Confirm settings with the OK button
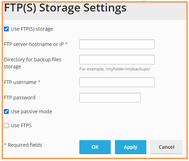This screenshot has height=161, width=189. (95, 147)
